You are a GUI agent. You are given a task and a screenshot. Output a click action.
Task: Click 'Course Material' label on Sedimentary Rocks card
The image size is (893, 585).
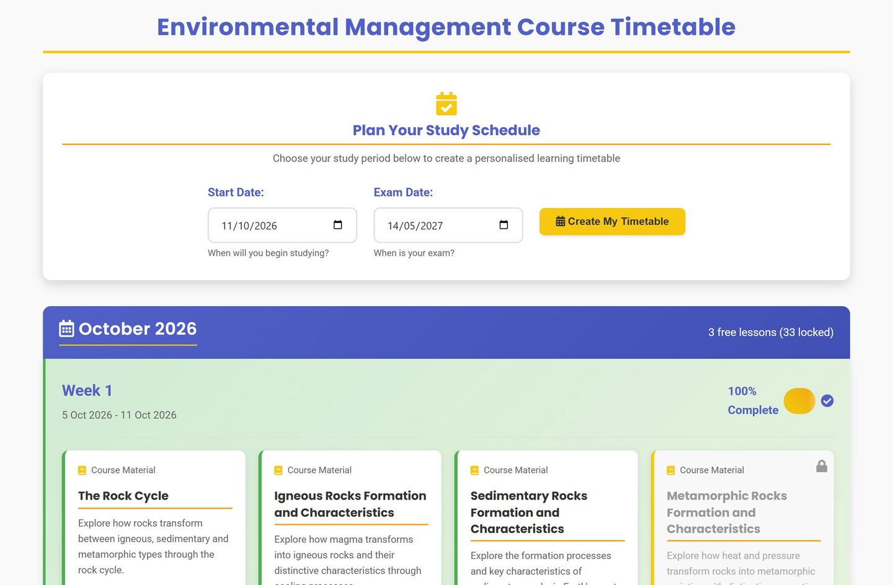click(516, 470)
